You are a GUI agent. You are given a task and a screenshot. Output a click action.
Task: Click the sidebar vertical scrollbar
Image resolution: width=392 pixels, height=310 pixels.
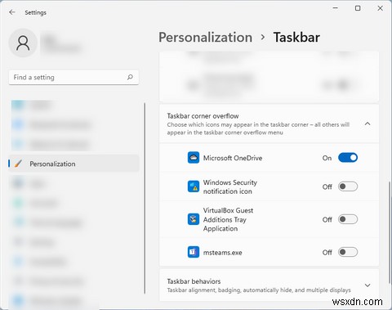click(145, 198)
